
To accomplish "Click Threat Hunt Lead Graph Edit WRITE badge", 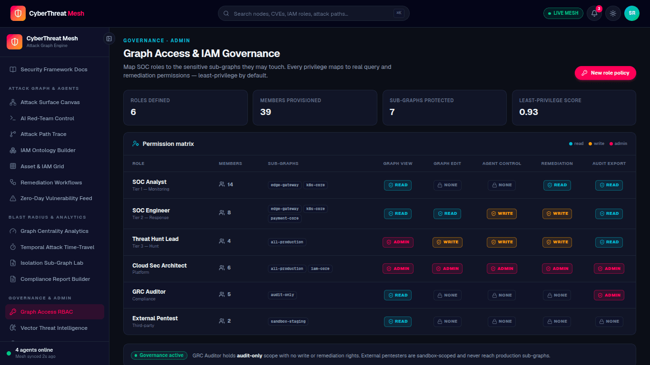I will point(447,242).
